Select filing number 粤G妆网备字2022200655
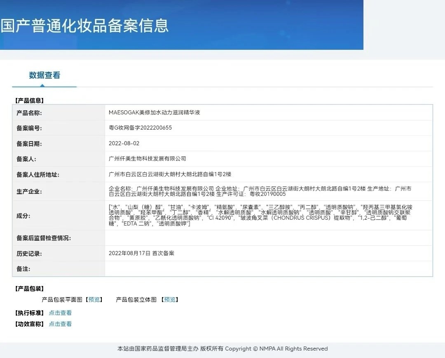 pyautogui.click(x=140, y=128)
